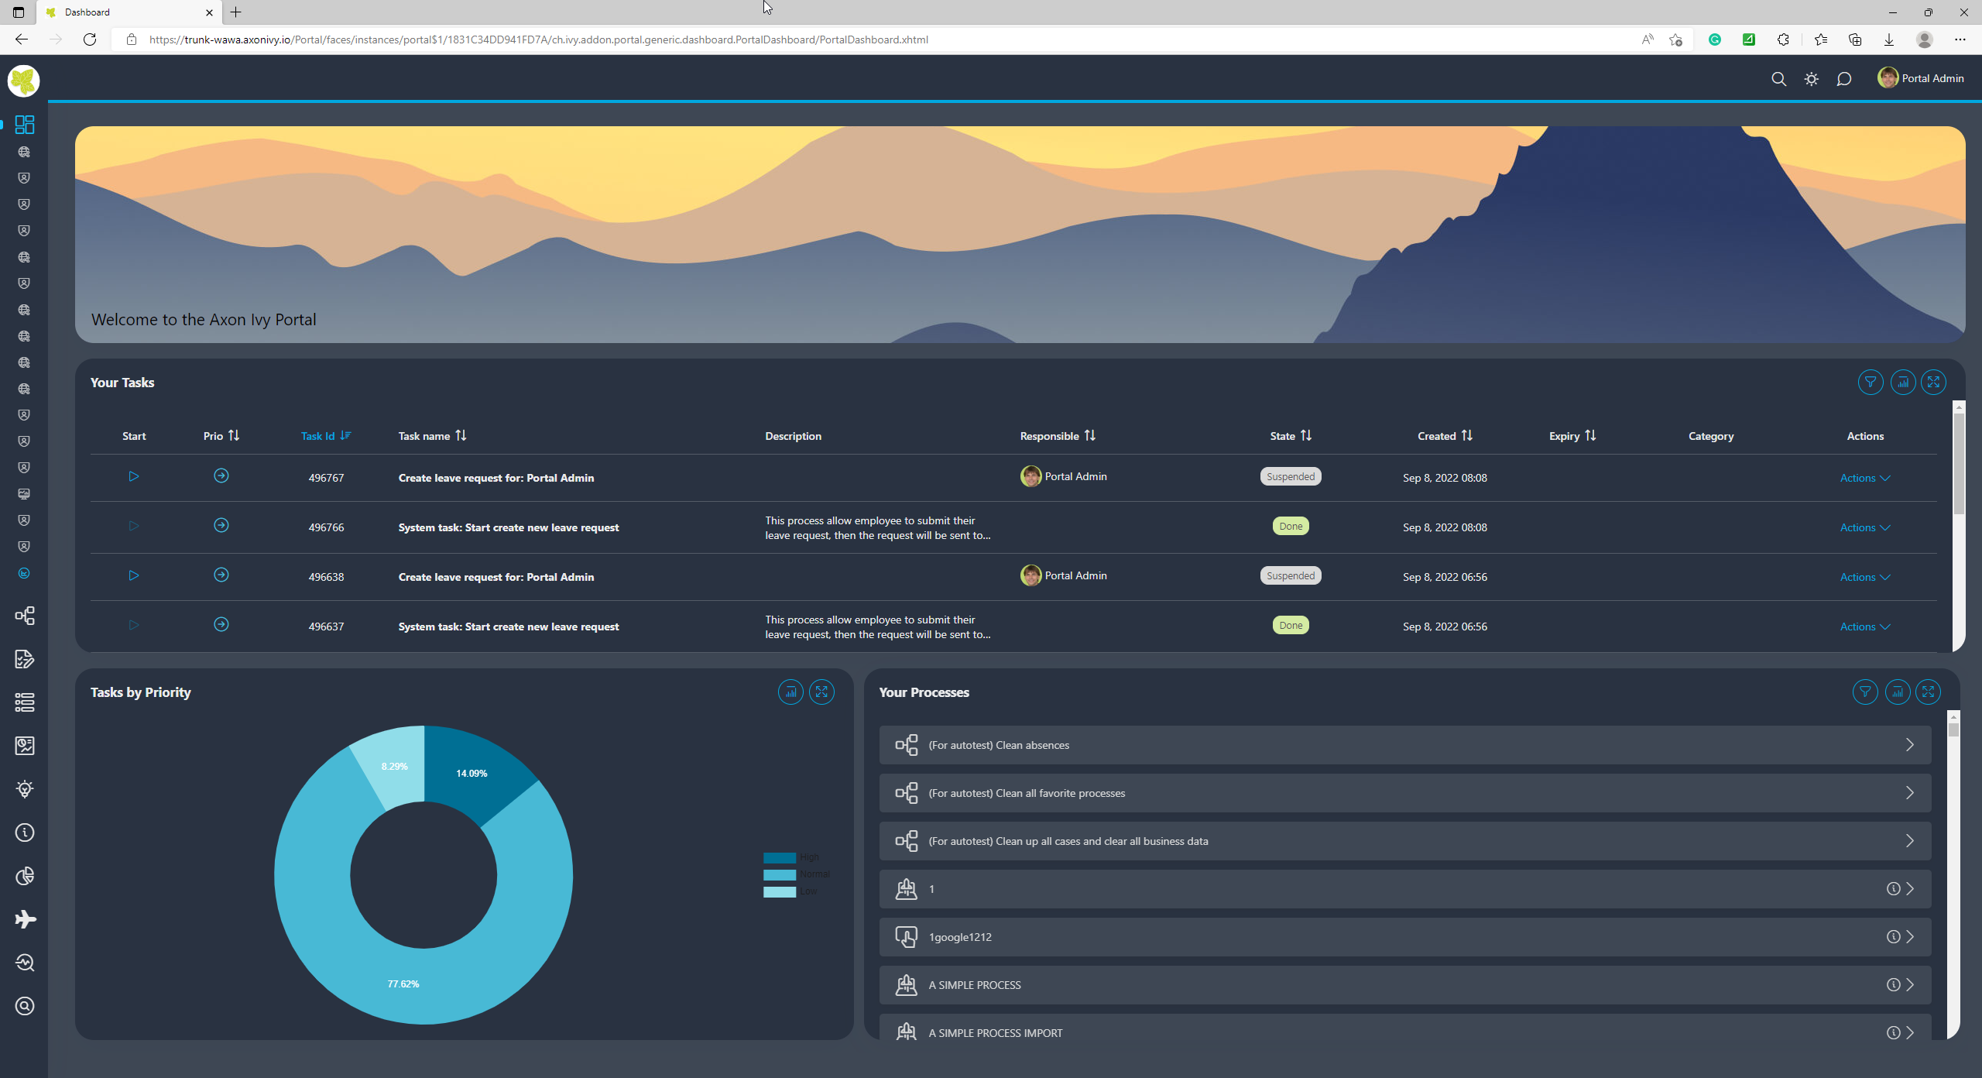Expand Your Processes panel to fullscreen
The image size is (1982, 1078).
click(x=1928, y=692)
